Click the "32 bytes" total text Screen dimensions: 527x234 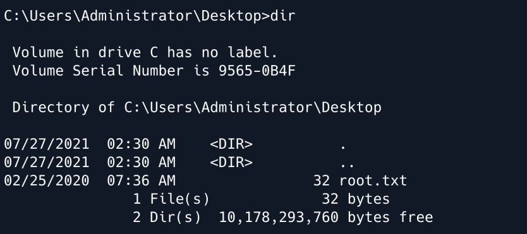coord(356,199)
